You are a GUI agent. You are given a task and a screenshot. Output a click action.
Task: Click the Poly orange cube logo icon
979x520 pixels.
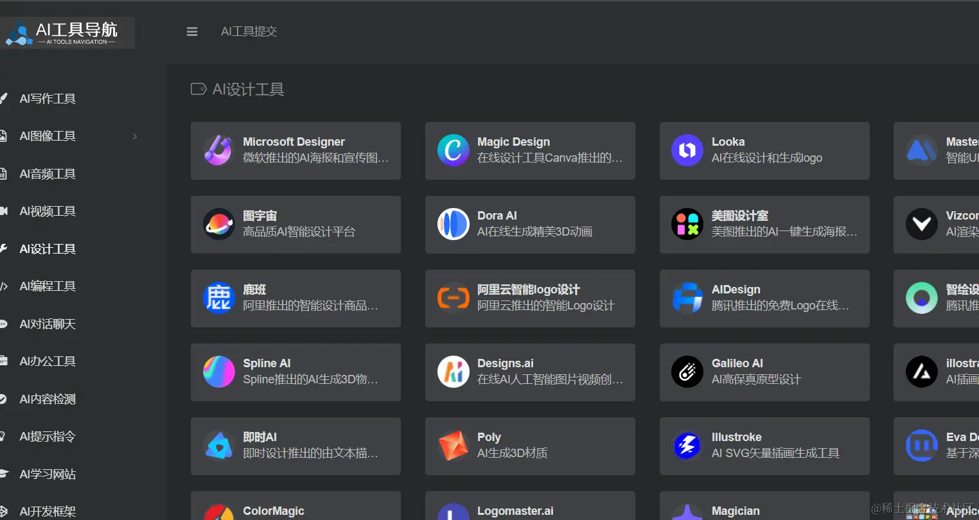point(453,446)
